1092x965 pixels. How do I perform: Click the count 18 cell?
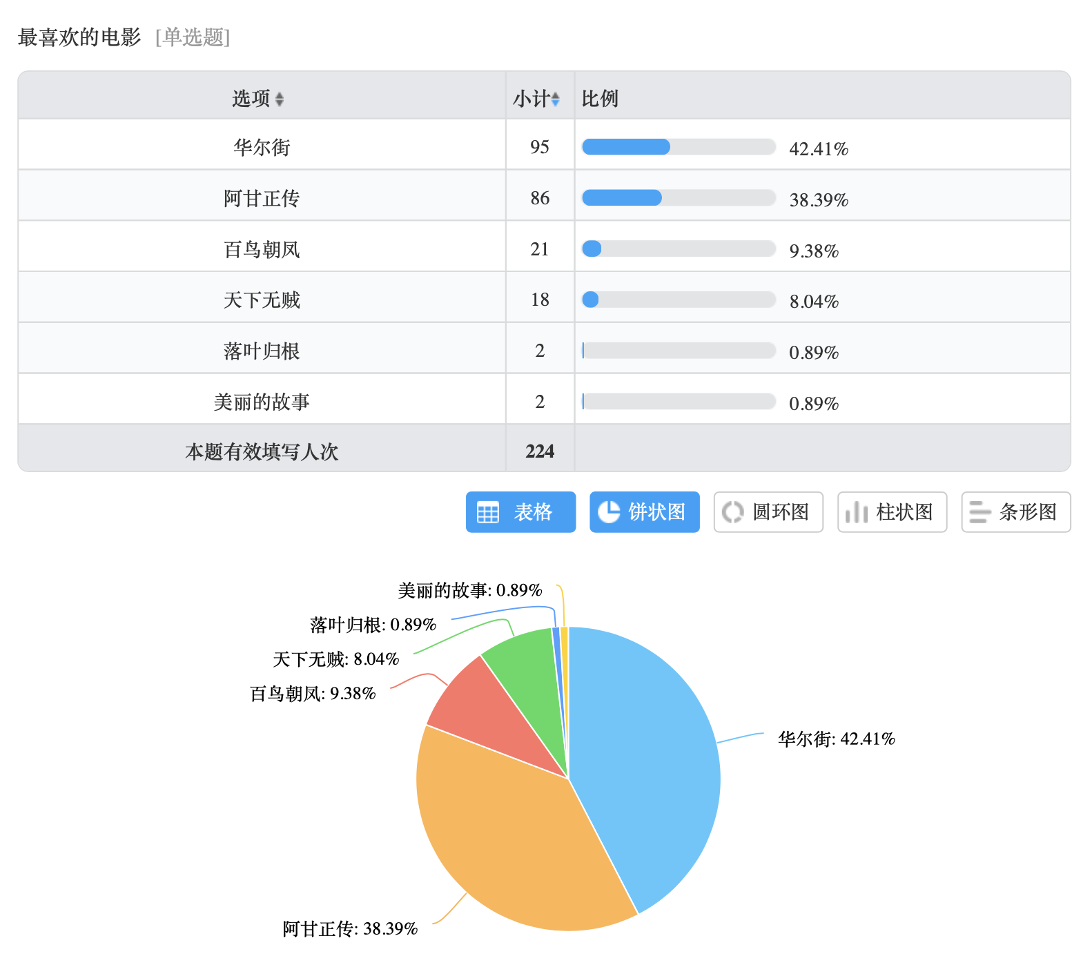[540, 298]
